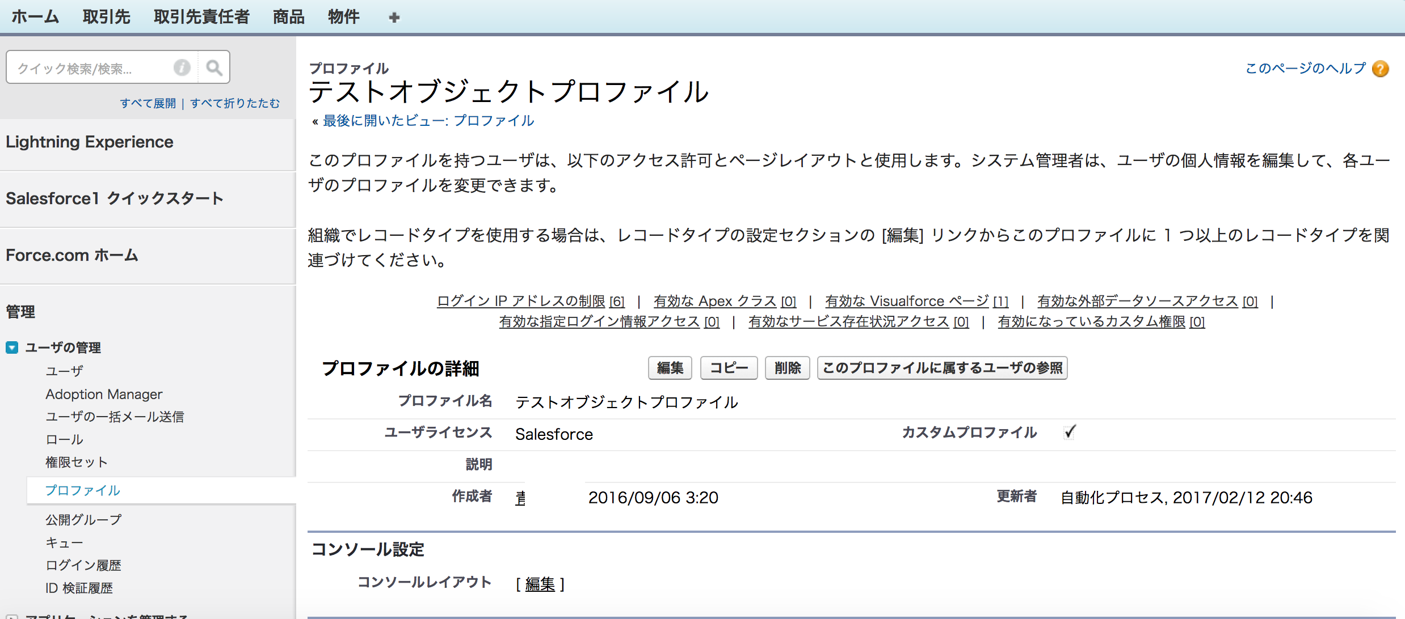Open Lightning Experience in sidebar

point(90,142)
